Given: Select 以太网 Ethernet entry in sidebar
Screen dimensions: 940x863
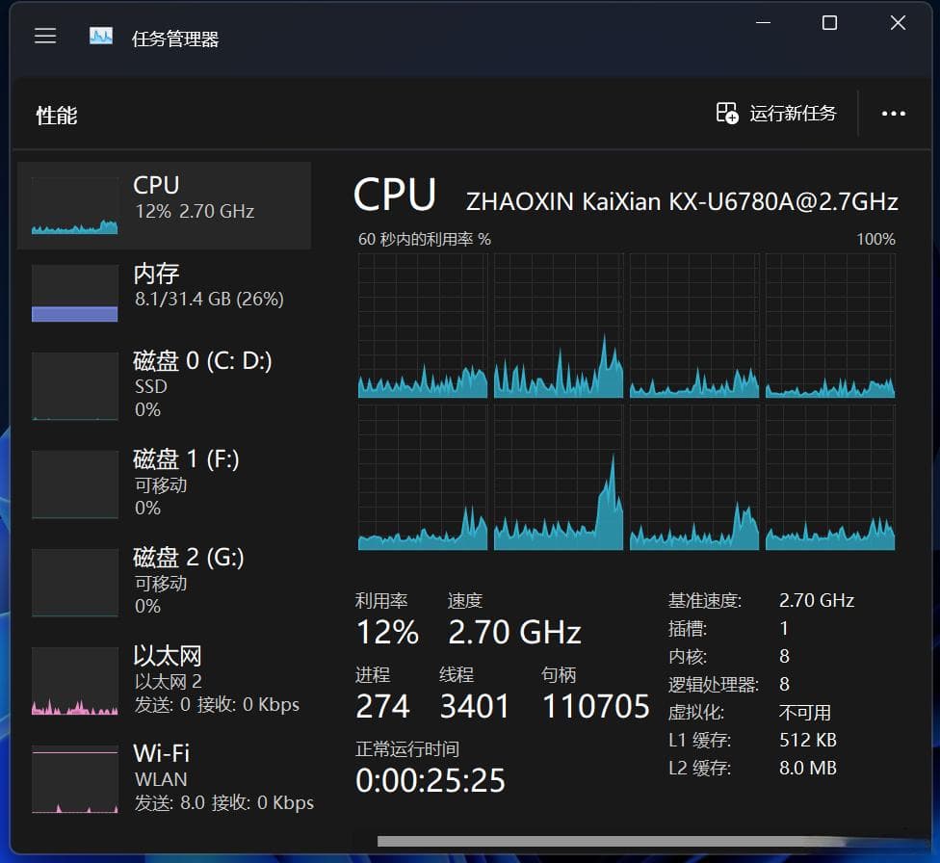Looking at the screenshot, I should [x=165, y=680].
